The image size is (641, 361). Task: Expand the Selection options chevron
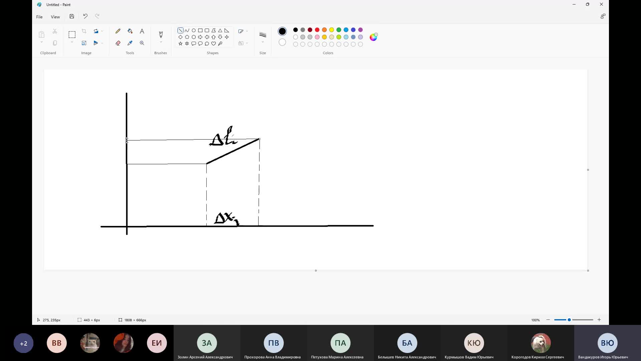(x=72, y=42)
